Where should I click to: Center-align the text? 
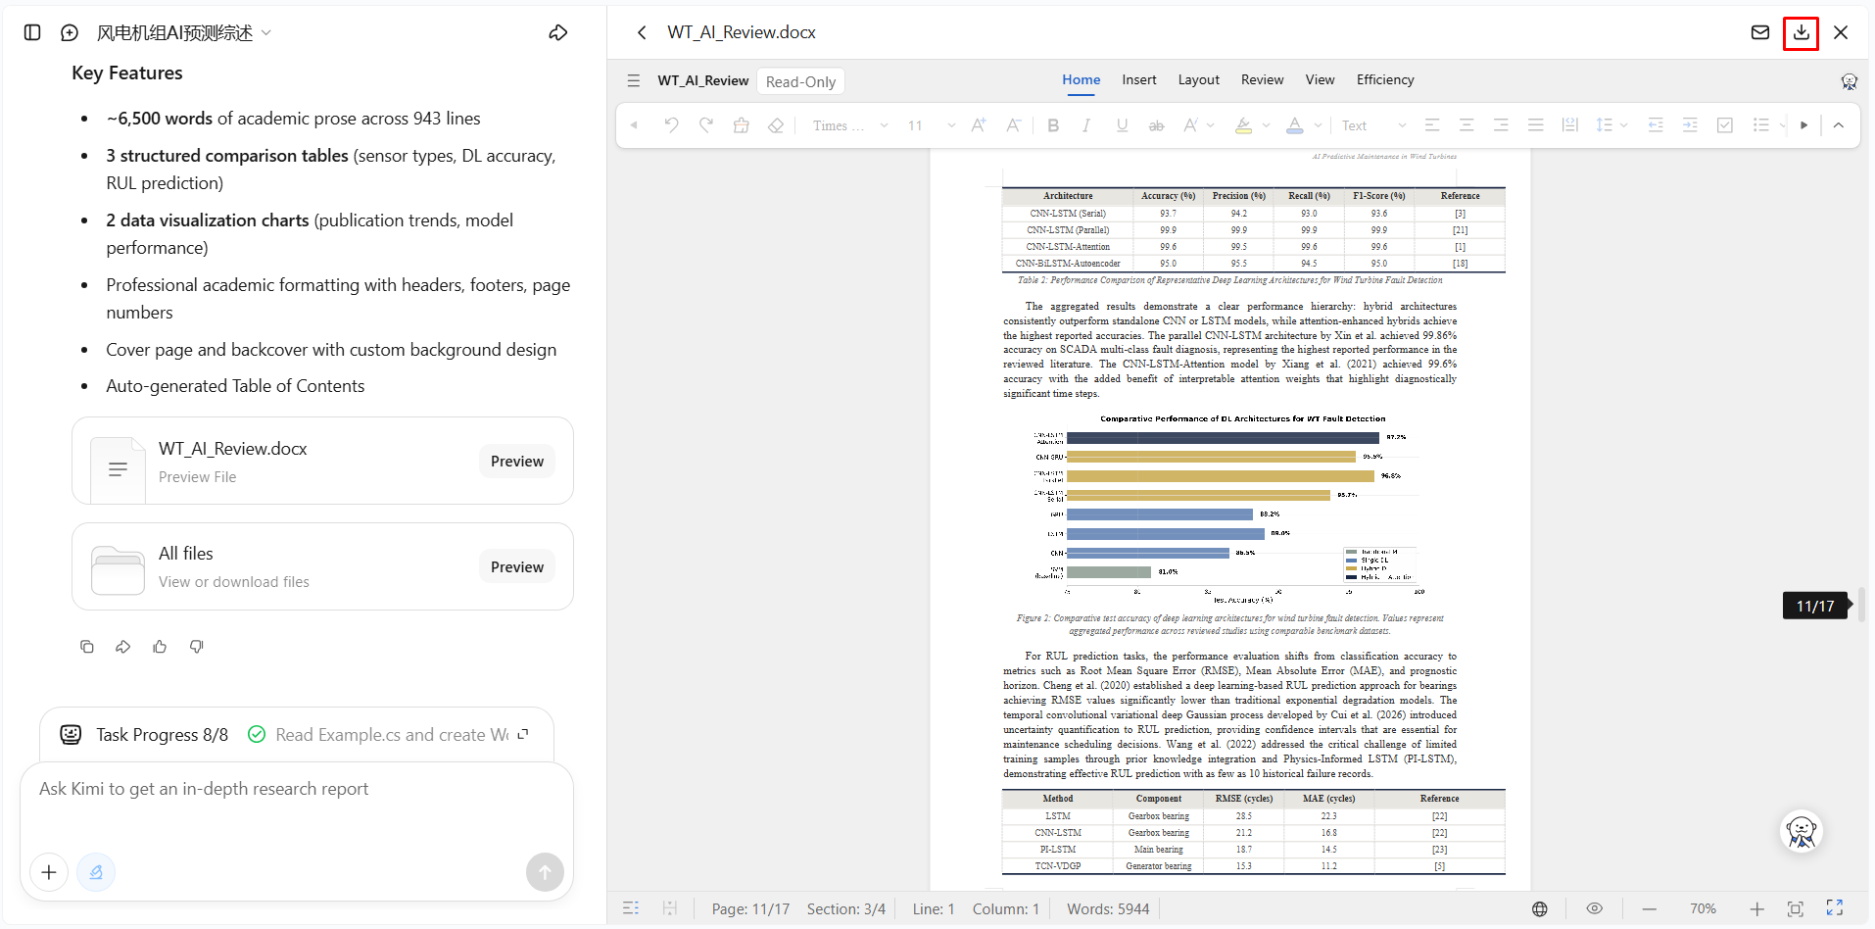(1466, 125)
